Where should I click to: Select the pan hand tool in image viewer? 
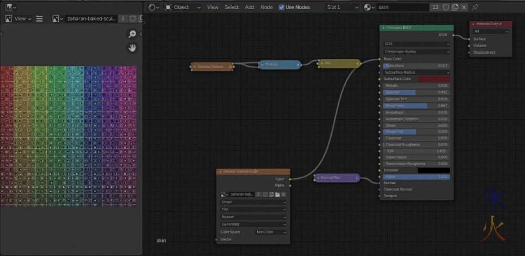point(133,48)
